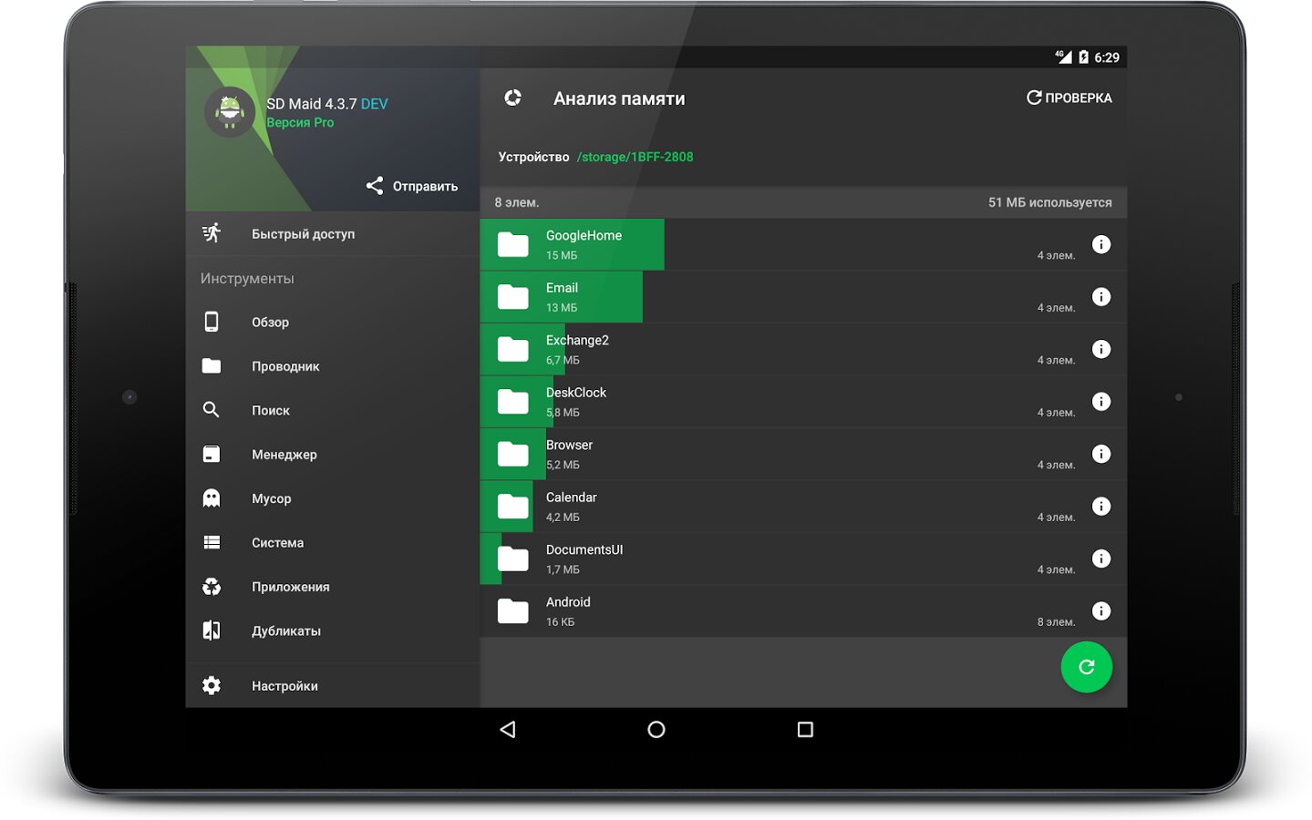Tap the green floating refresh button

[1087, 667]
